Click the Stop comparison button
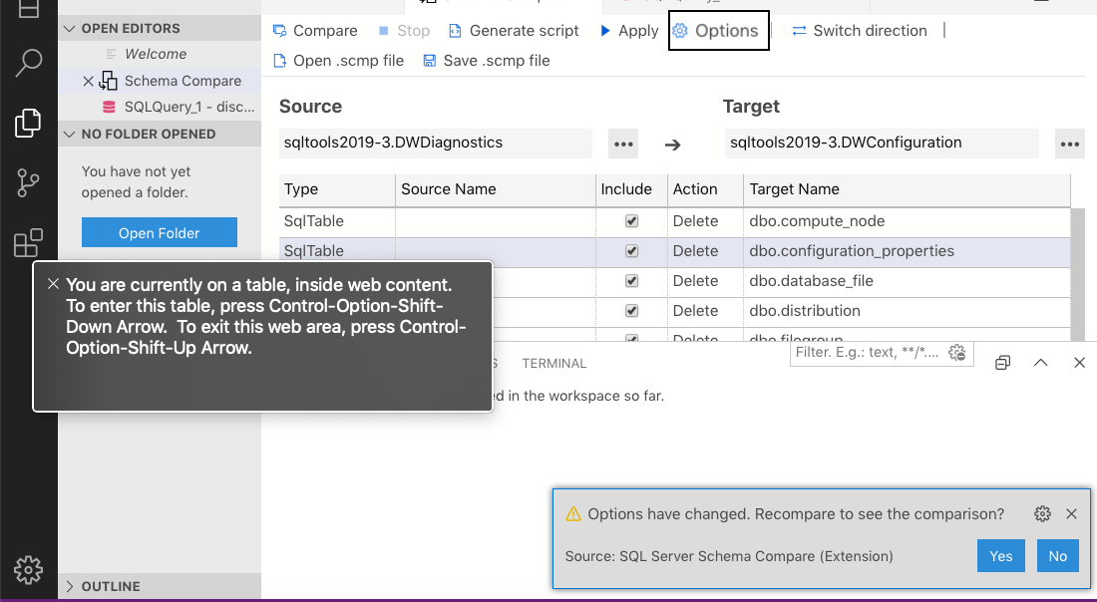 click(404, 31)
